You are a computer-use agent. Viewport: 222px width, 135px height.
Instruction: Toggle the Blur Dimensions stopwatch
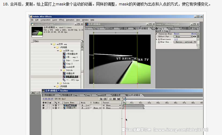coord(159,42)
